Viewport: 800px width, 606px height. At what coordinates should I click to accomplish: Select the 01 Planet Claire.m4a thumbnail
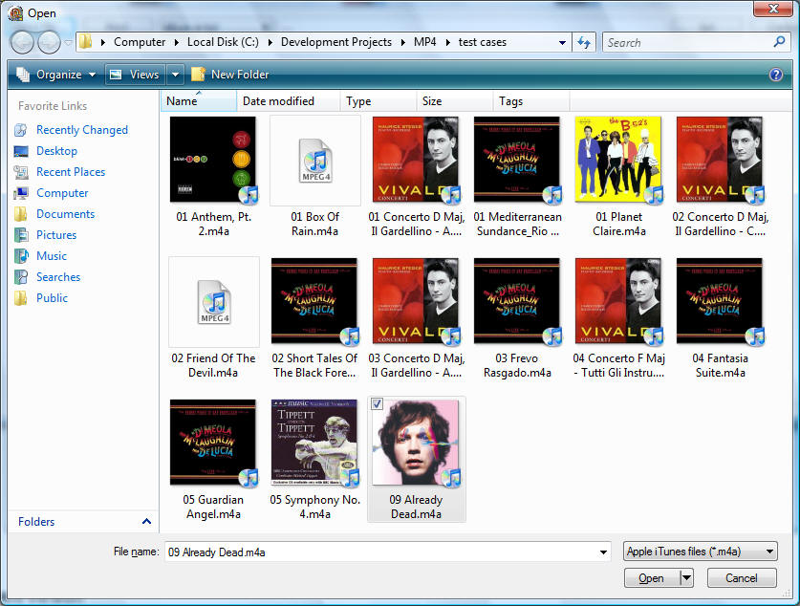tap(618, 160)
